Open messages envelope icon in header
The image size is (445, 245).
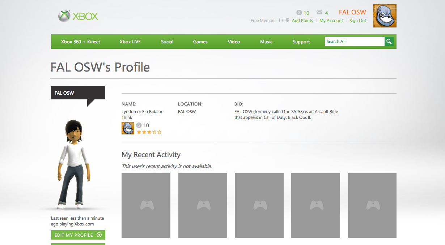click(x=319, y=13)
